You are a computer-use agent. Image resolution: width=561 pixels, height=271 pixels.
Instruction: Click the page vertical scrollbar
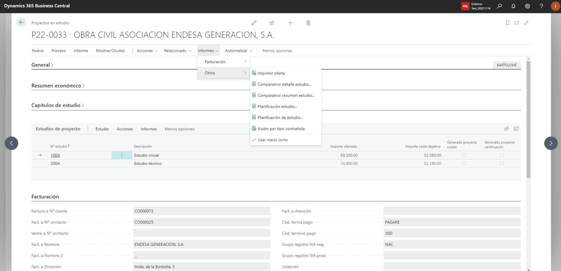[529, 120]
